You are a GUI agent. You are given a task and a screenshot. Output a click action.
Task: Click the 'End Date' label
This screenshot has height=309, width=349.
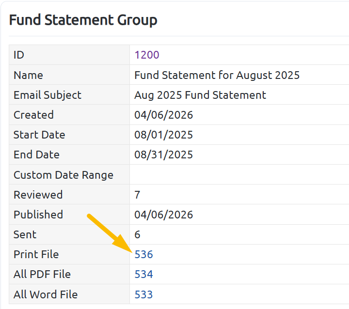36,154
